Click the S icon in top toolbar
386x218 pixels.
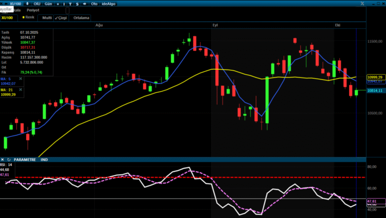tap(77, 3)
